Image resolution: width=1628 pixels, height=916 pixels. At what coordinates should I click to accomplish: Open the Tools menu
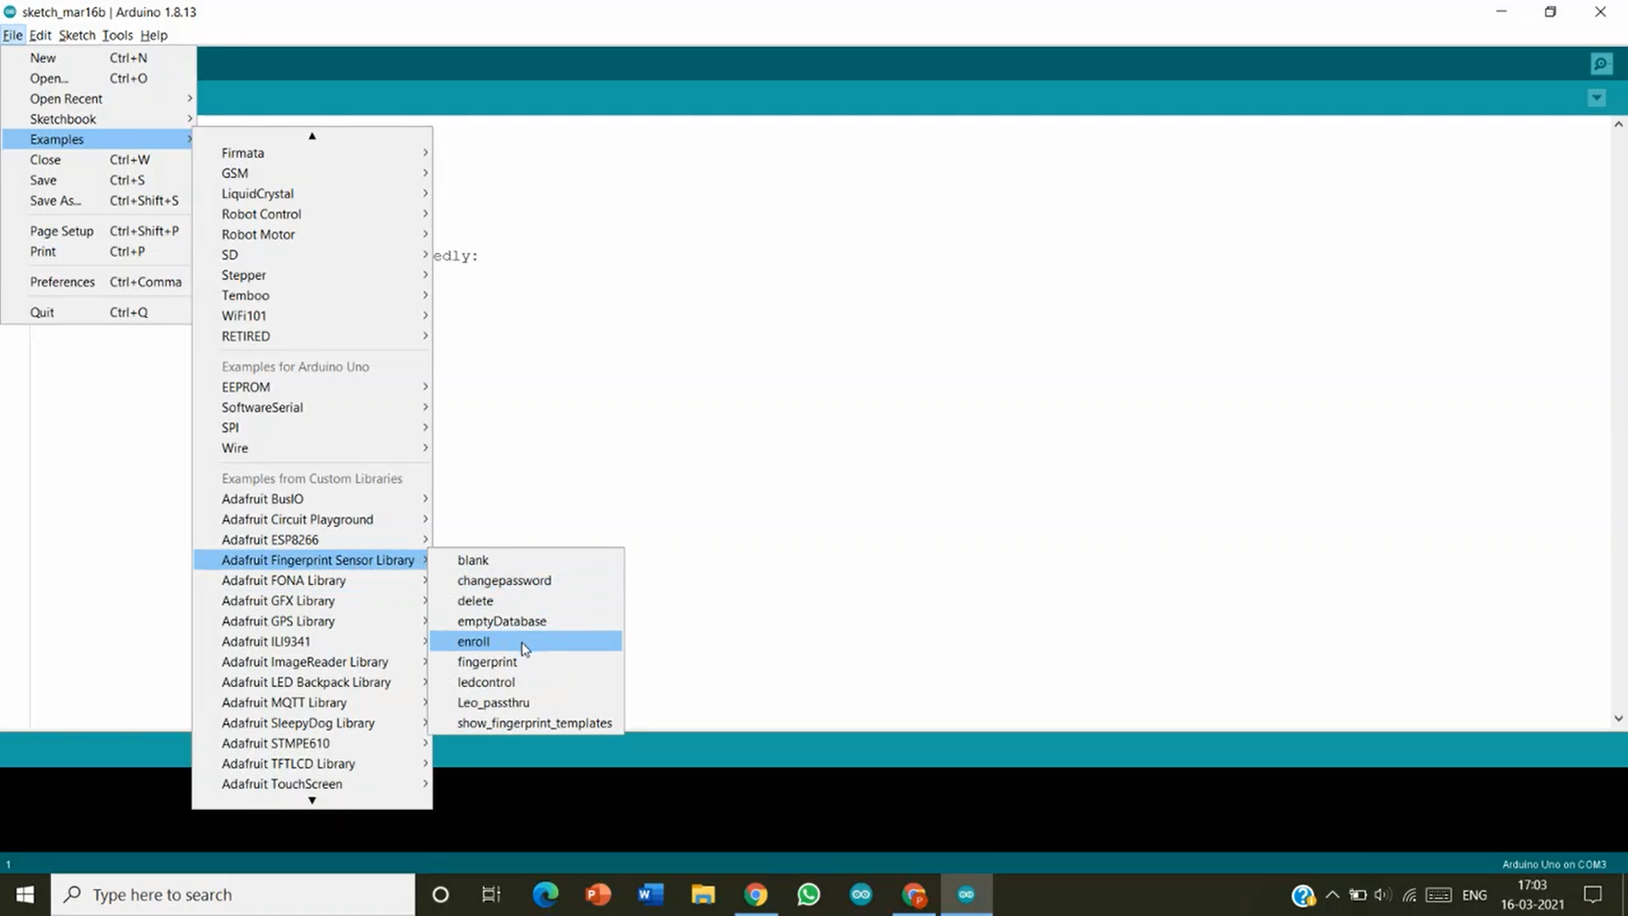click(x=117, y=35)
